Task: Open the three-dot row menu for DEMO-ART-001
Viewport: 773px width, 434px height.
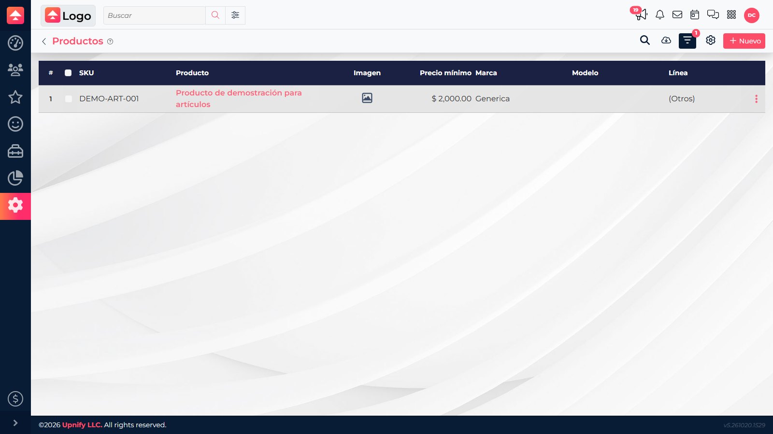Action: [756, 99]
